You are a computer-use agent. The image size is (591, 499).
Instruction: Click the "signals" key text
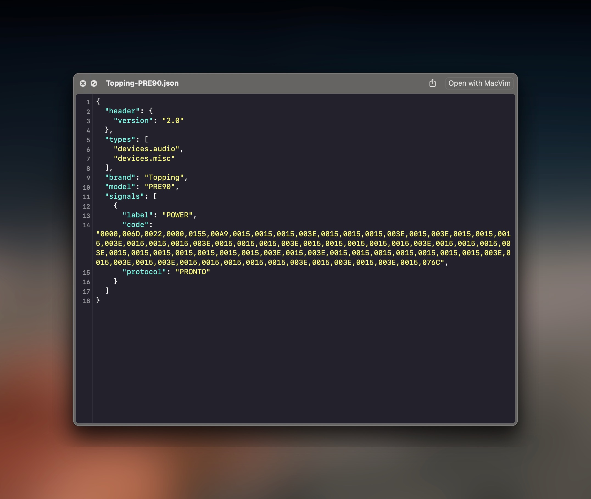(x=124, y=196)
